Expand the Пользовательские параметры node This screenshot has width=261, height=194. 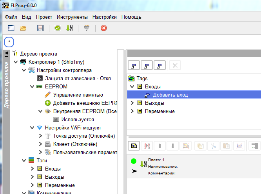click(x=40, y=152)
